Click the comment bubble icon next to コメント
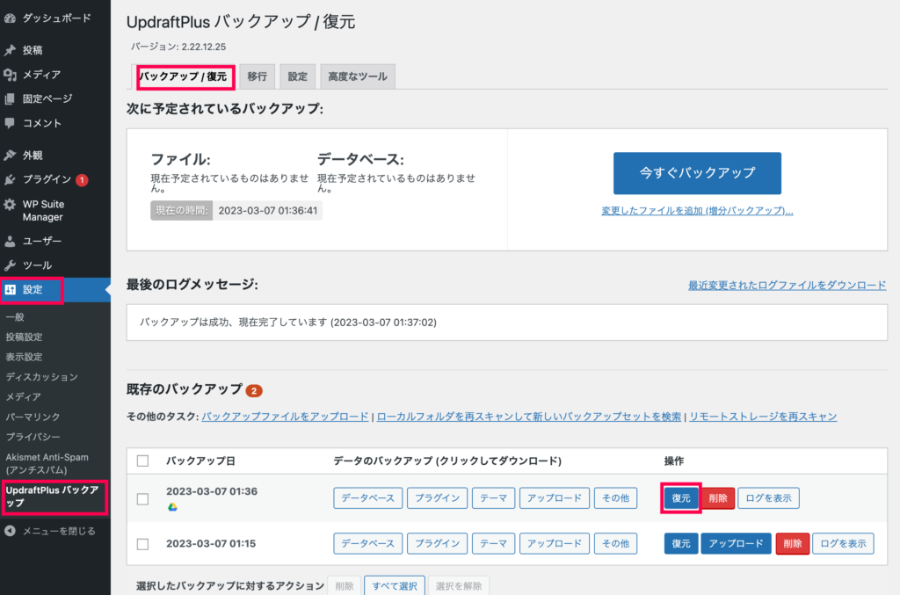The width and height of the screenshot is (900, 595). tap(10, 123)
